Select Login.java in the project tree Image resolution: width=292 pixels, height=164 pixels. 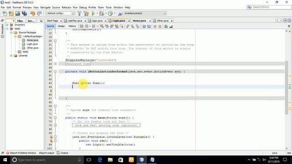pyautogui.click(x=32, y=44)
